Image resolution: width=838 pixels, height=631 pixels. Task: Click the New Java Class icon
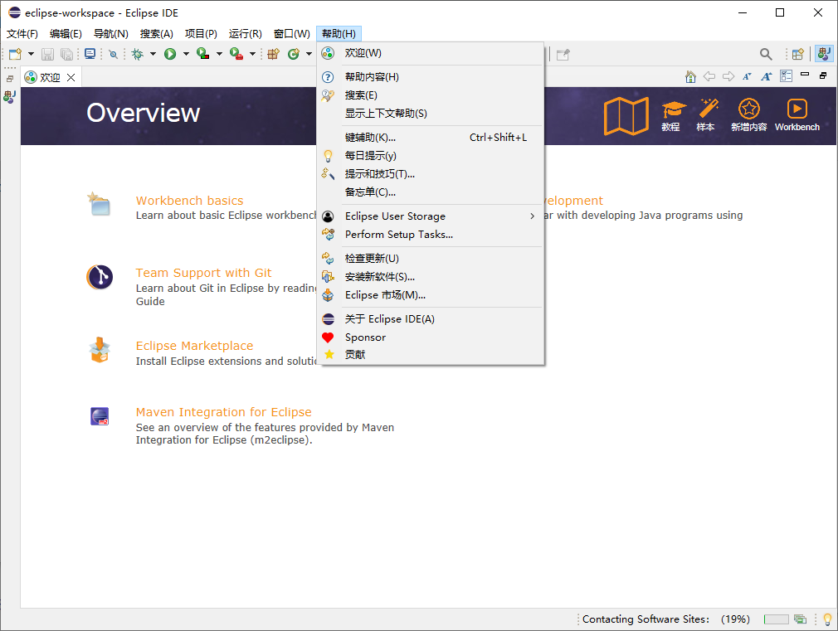(x=294, y=54)
